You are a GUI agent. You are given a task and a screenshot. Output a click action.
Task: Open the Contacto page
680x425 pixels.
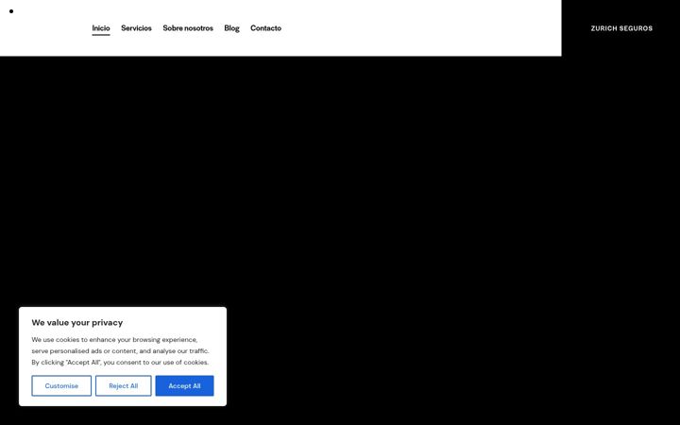(265, 28)
